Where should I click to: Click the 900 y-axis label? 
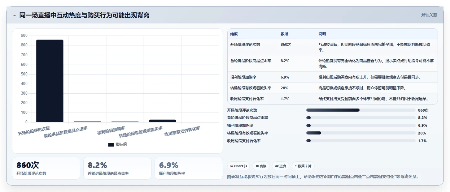click(24, 36)
